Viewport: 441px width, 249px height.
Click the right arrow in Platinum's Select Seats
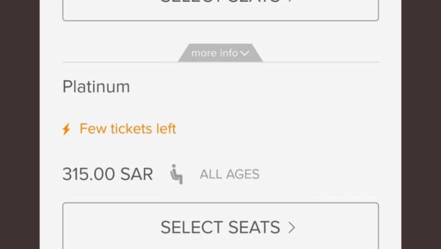[292, 227]
